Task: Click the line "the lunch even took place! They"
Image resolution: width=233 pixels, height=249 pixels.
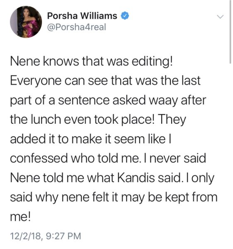Action: click(x=98, y=120)
